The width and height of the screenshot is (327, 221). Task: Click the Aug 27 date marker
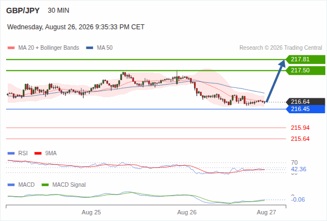pos(267,212)
